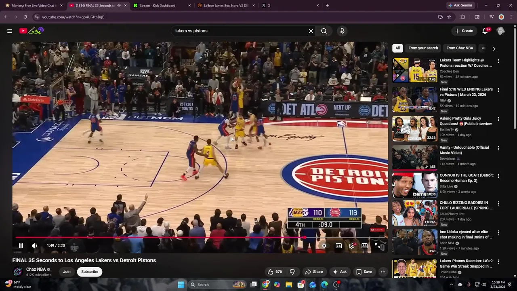Switch to Monkey Free Live Video Chat tab

click(34, 6)
